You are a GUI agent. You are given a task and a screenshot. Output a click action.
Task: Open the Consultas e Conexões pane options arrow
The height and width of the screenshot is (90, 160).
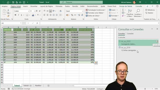pos(152,29)
